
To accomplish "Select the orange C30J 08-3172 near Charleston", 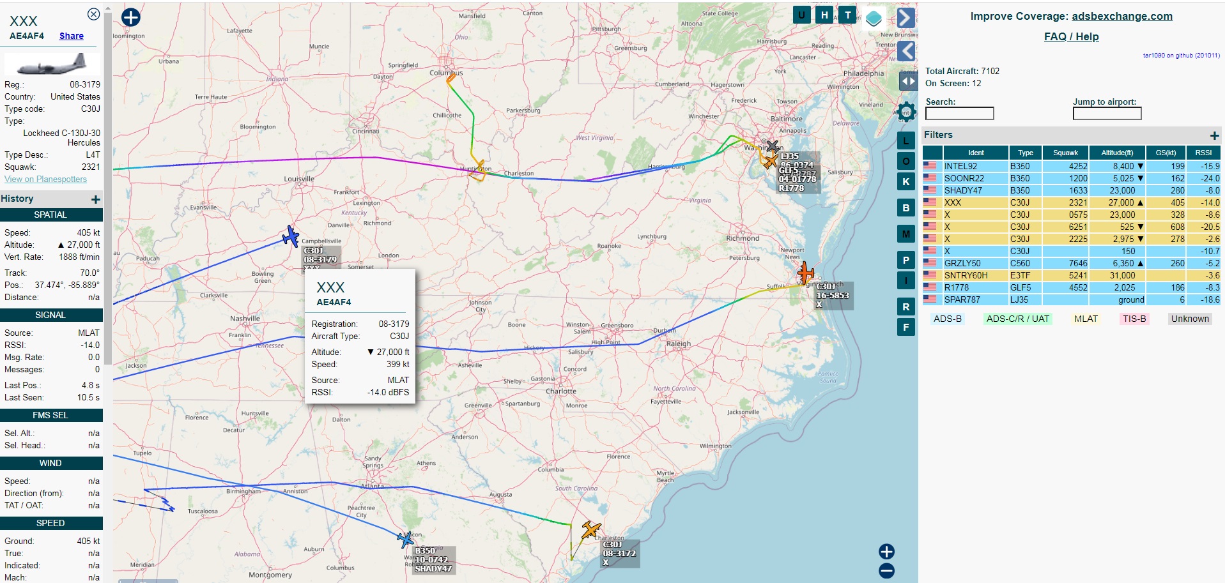I will (x=591, y=529).
